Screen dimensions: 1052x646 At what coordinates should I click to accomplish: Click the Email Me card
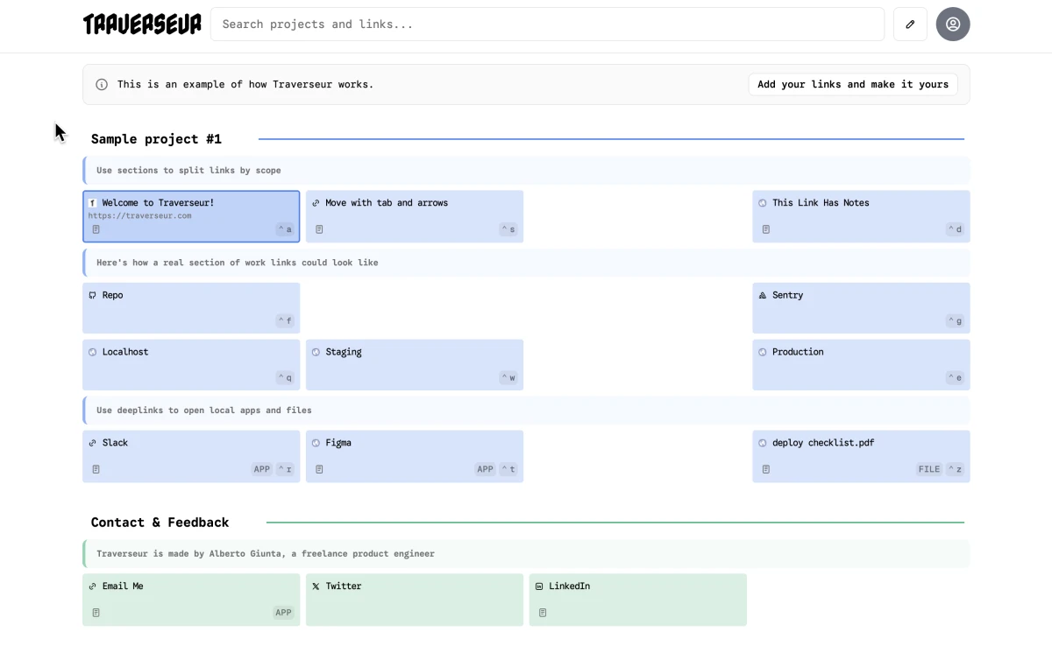(x=191, y=600)
